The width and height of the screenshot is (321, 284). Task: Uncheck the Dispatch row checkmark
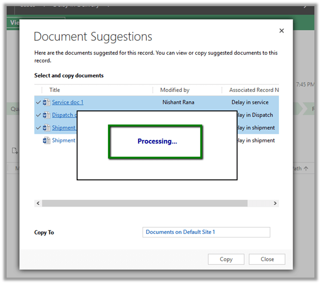tap(38, 115)
